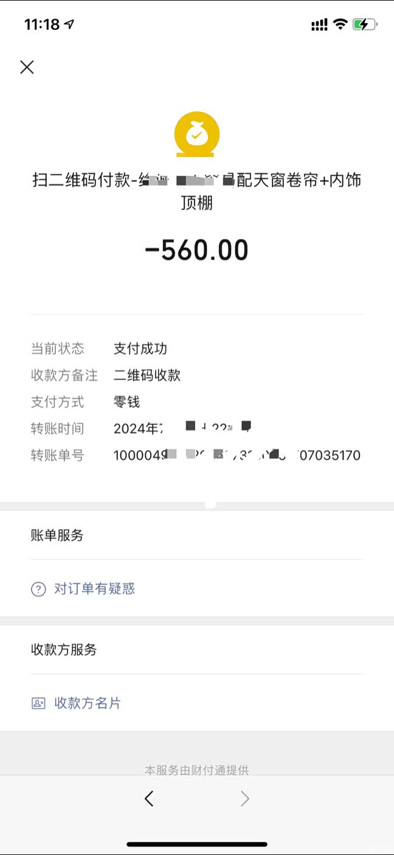The width and height of the screenshot is (394, 855).
Task: Tap the 支付成功 status text
Action: [140, 349]
